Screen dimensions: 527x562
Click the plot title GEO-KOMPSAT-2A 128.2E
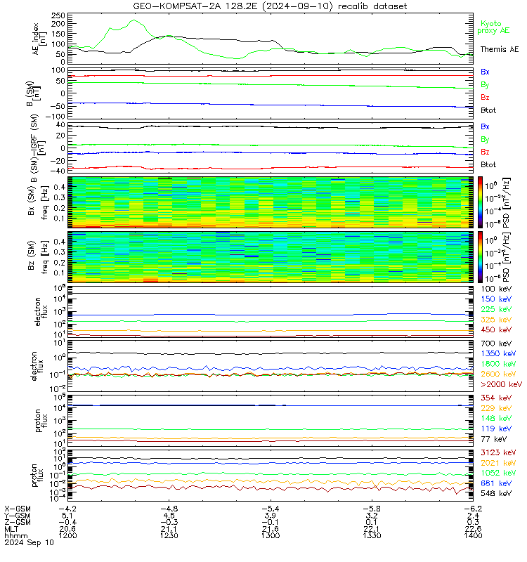point(195,6)
